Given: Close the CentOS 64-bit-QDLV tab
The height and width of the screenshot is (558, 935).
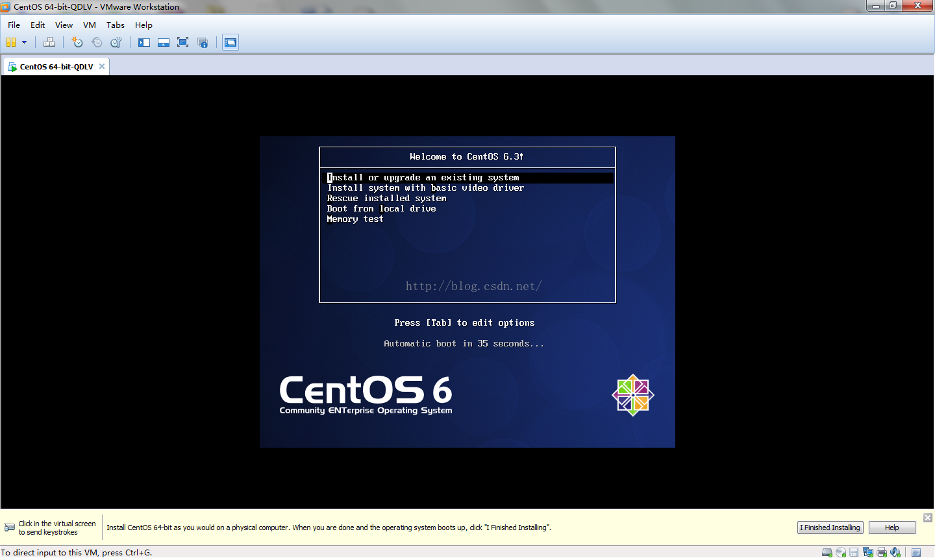Looking at the screenshot, I should [102, 66].
